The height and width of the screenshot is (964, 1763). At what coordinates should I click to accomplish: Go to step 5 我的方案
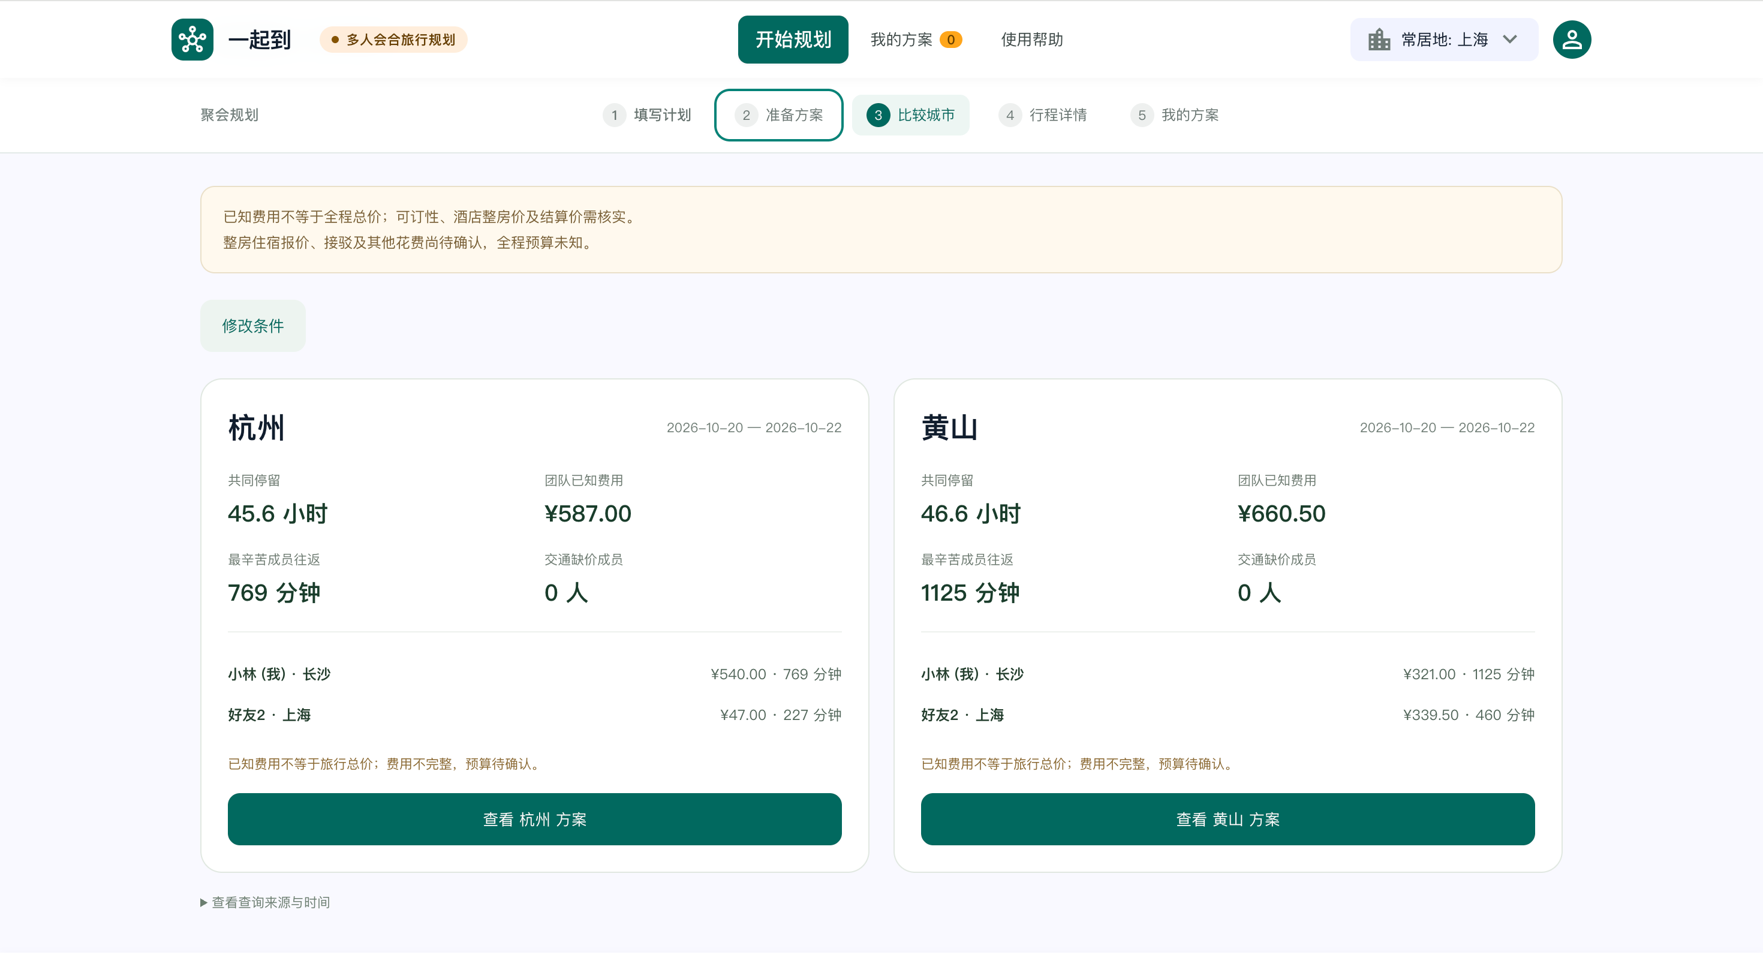[x=1174, y=115]
